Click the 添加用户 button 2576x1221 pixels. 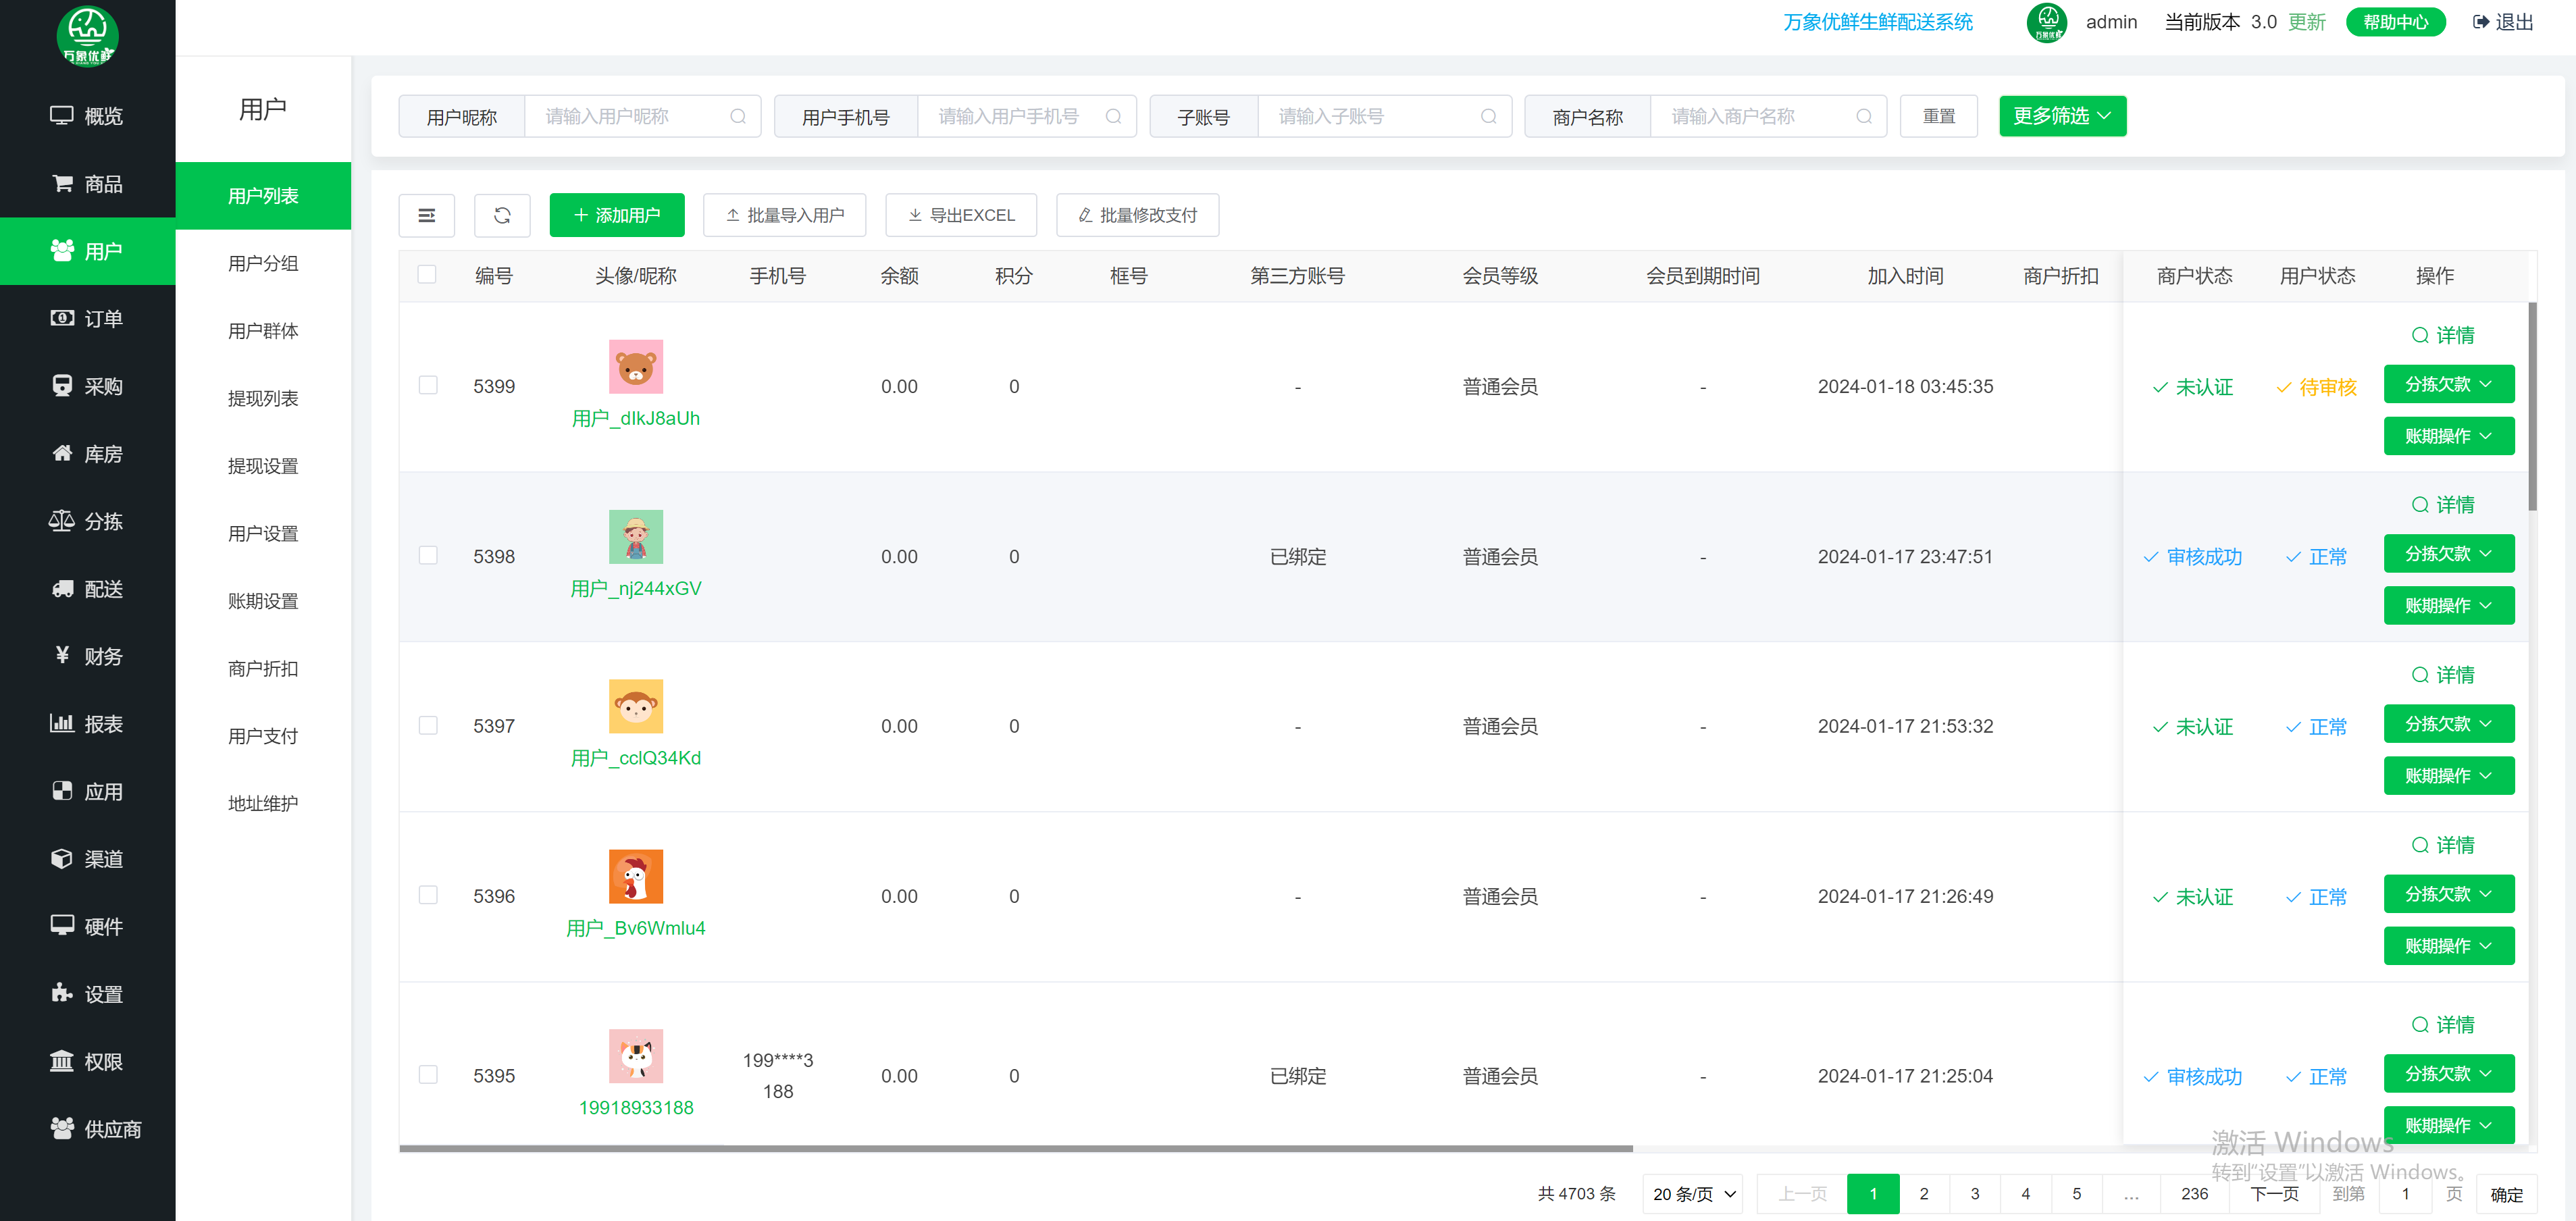[616, 215]
